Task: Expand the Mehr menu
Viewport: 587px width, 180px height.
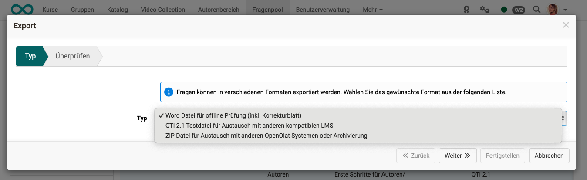Action: pos(372,10)
